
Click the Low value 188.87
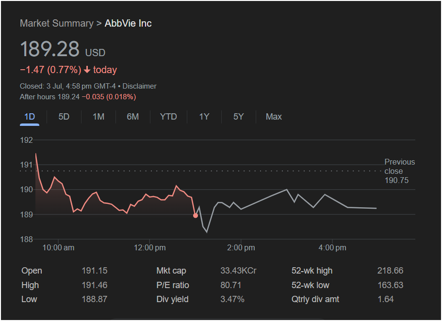(x=95, y=299)
